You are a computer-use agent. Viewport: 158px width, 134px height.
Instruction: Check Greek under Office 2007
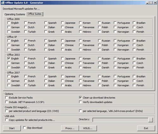tap(46, 85)
